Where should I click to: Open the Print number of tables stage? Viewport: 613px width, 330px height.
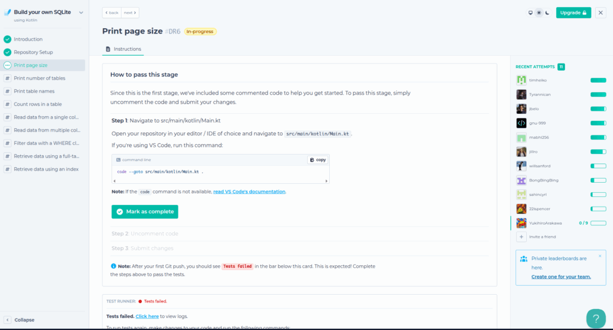(x=40, y=78)
